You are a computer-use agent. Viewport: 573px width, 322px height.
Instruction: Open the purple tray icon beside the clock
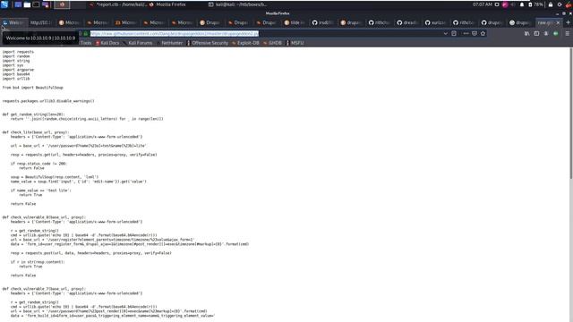[505, 4]
